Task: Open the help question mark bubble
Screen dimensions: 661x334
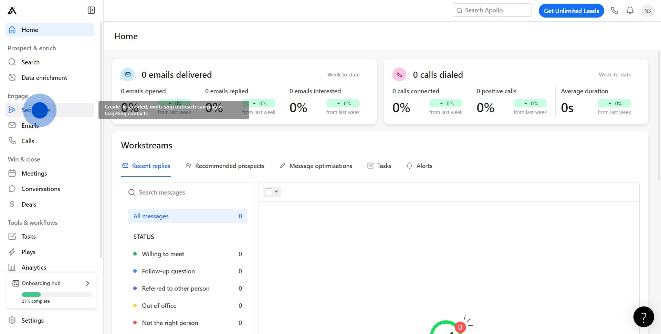Action: (x=643, y=317)
